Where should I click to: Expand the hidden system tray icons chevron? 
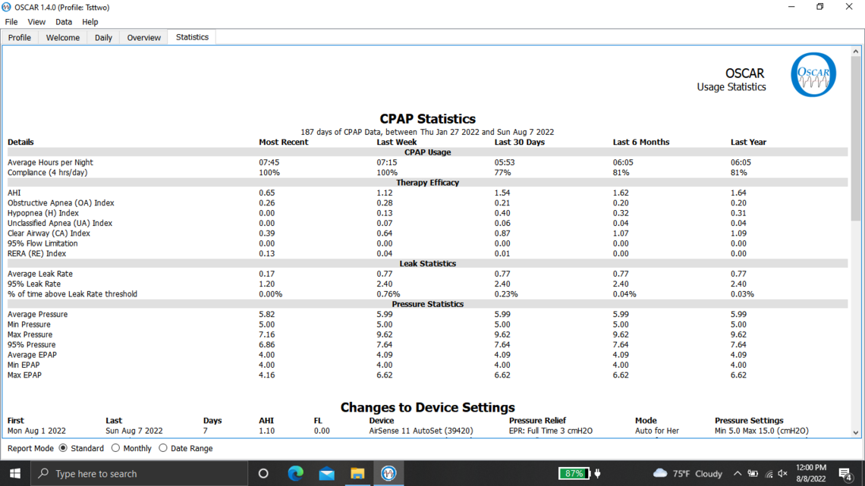[x=737, y=474]
